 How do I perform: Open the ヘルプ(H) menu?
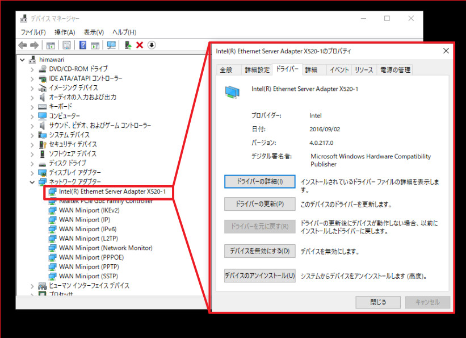point(124,32)
